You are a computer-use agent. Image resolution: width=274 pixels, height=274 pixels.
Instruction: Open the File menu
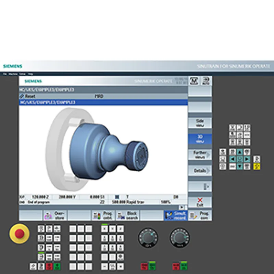tap(5, 74)
